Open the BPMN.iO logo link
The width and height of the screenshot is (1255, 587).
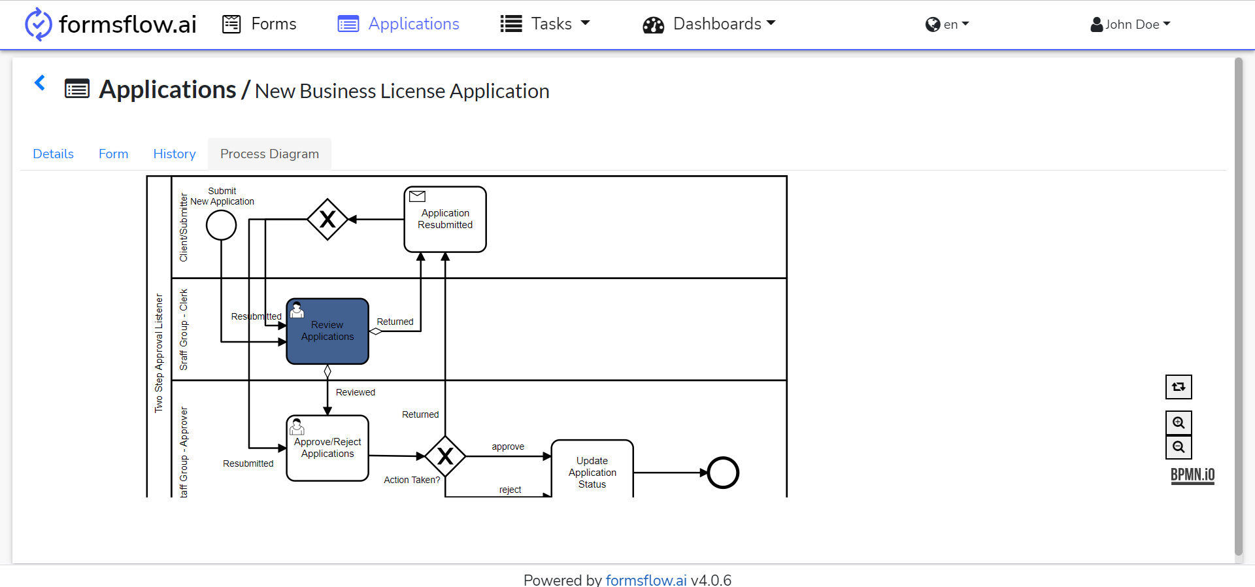point(1192,475)
